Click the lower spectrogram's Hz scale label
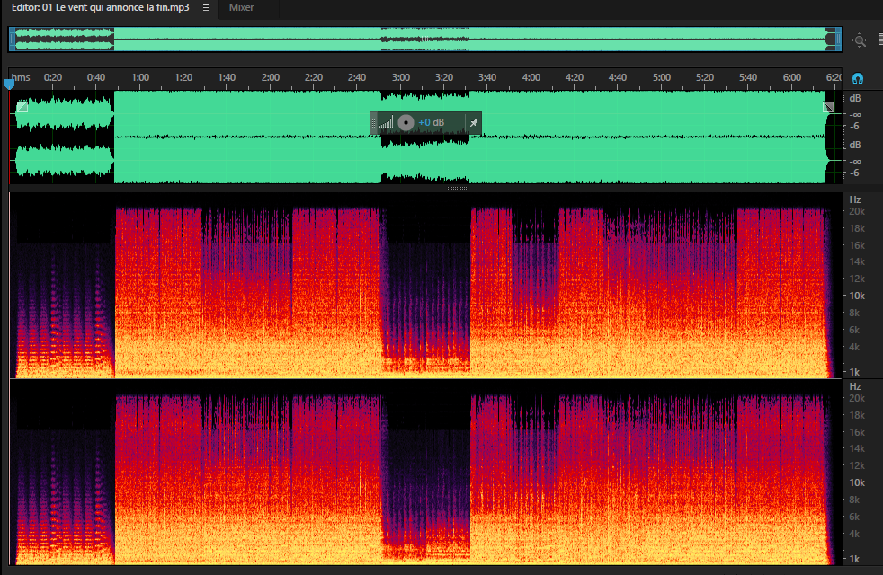 (x=855, y=386)
